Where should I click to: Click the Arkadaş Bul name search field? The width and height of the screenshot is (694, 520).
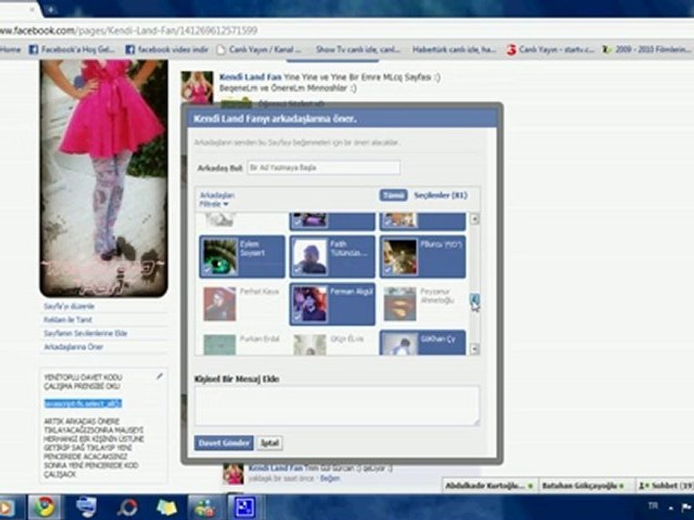tap(324, 168)
